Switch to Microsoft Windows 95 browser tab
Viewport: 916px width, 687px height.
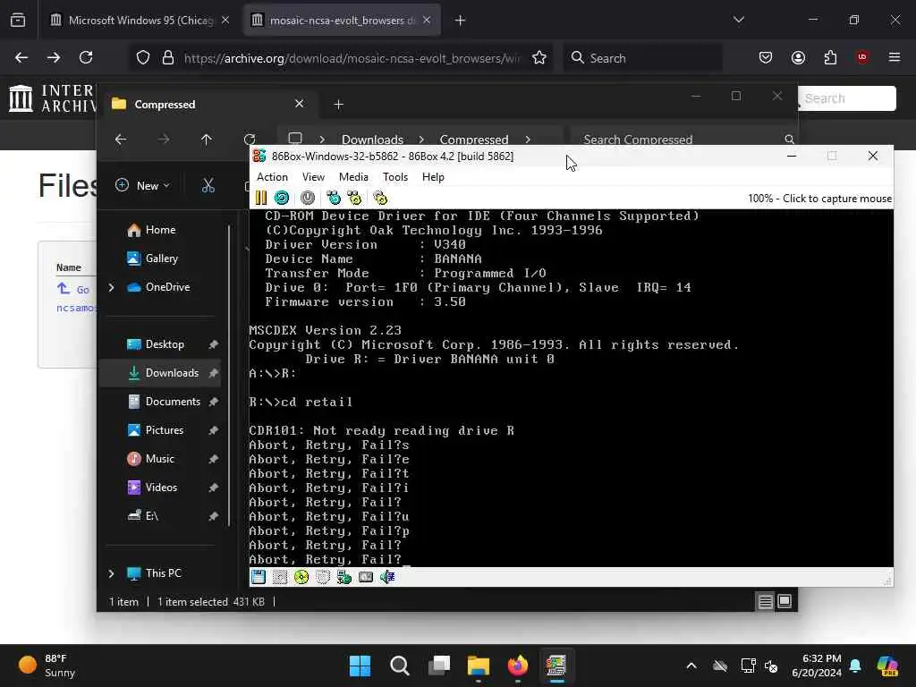click(x=140, y=21)
